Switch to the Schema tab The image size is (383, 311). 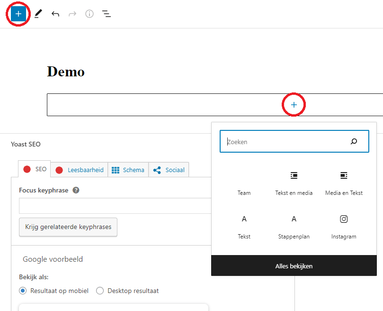pyautogui.click(x=128, y=170)
